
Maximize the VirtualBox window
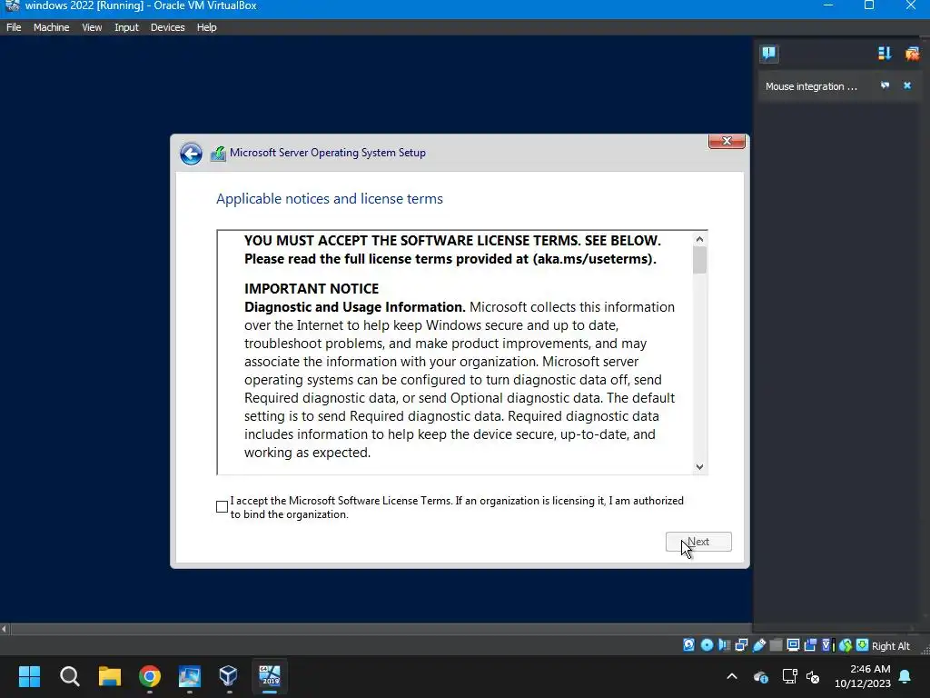[x=869, y=5]
